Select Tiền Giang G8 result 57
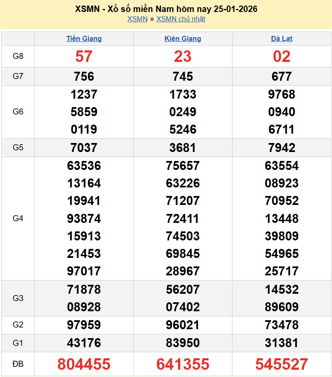 [84, 56]
